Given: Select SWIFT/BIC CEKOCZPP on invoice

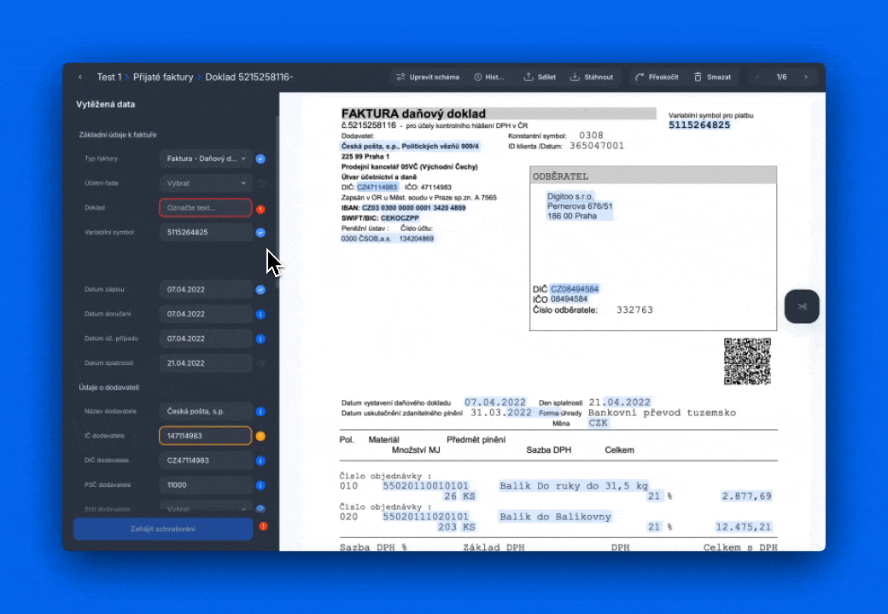Looking at the screenshot, I should pyautogui.click(x=400, y=218).
